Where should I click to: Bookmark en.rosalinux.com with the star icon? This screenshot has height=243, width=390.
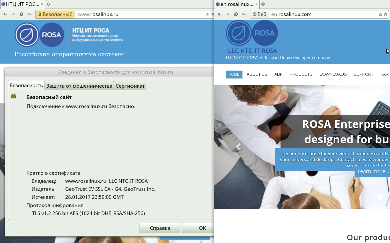(x=386, y=14)
